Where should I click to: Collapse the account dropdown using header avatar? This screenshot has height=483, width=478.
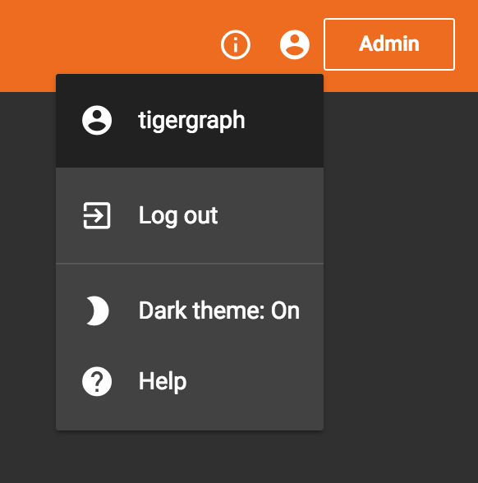294,44
